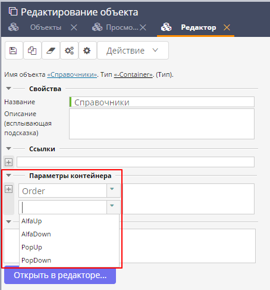Open the «-Container» type link

point(133,74)
